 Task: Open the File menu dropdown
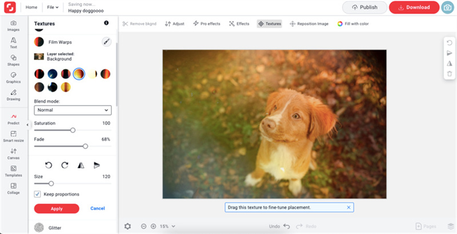tap(53, 7)
